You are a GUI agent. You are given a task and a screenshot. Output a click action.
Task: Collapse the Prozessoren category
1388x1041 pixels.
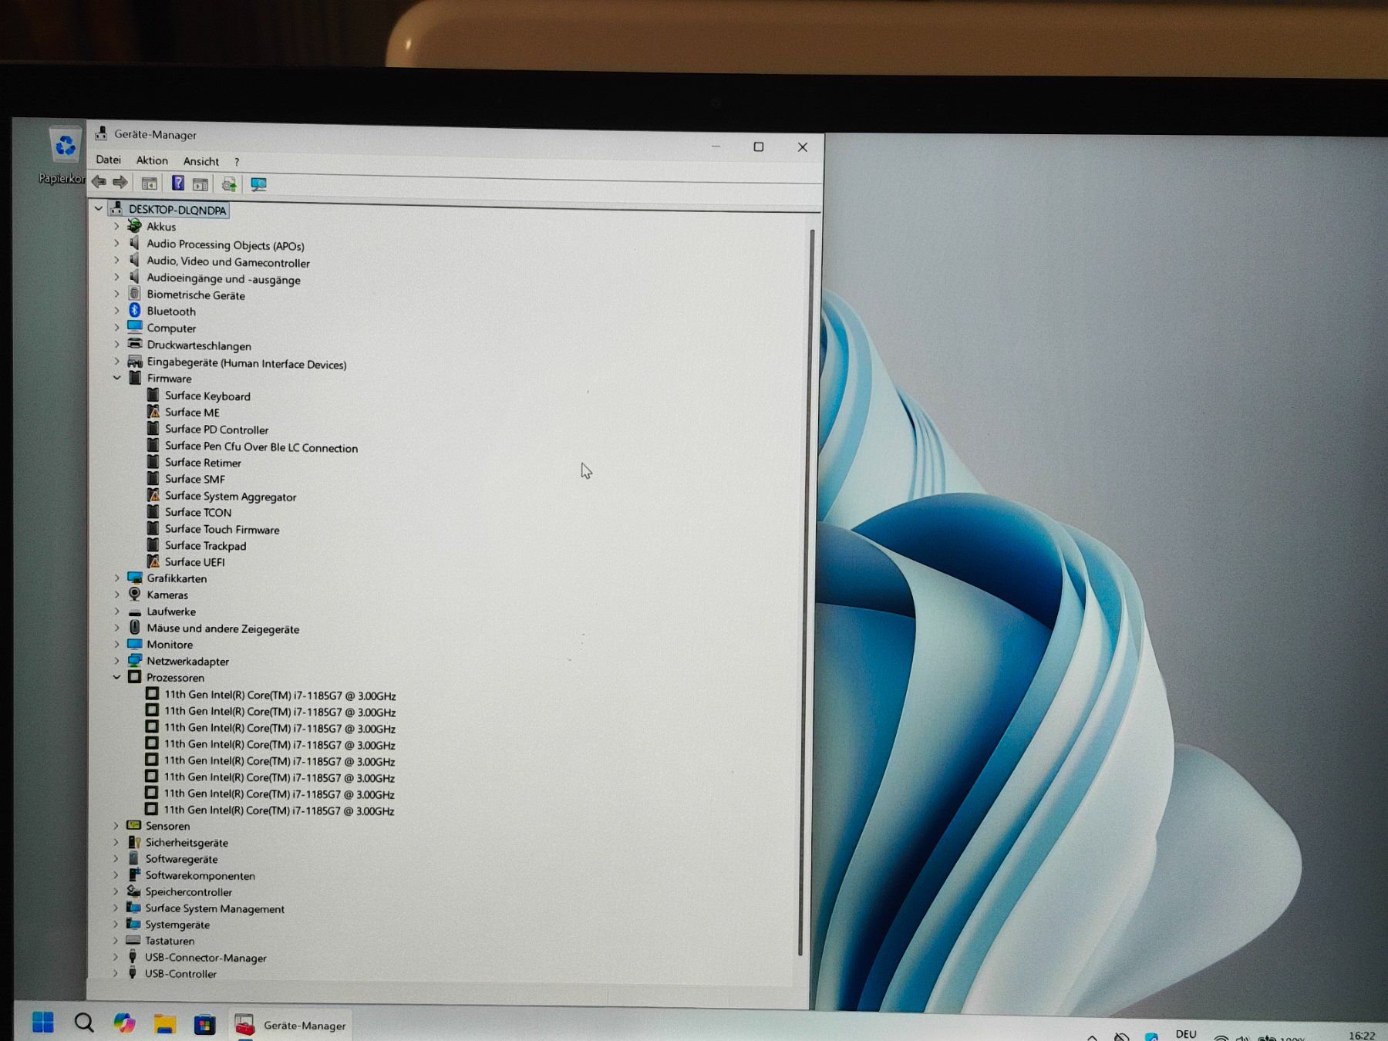coord(117,677)
